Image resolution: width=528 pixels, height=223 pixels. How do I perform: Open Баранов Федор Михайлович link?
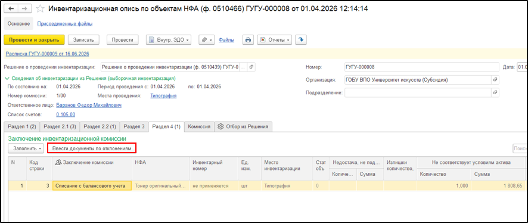89,105
